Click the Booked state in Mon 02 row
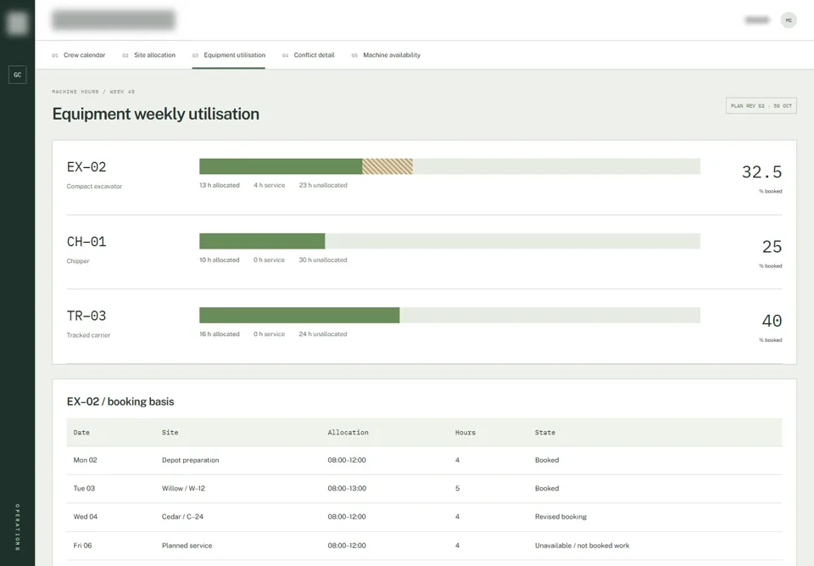Image resolution: width=814 pixels, height=566 pixels. 547,460
